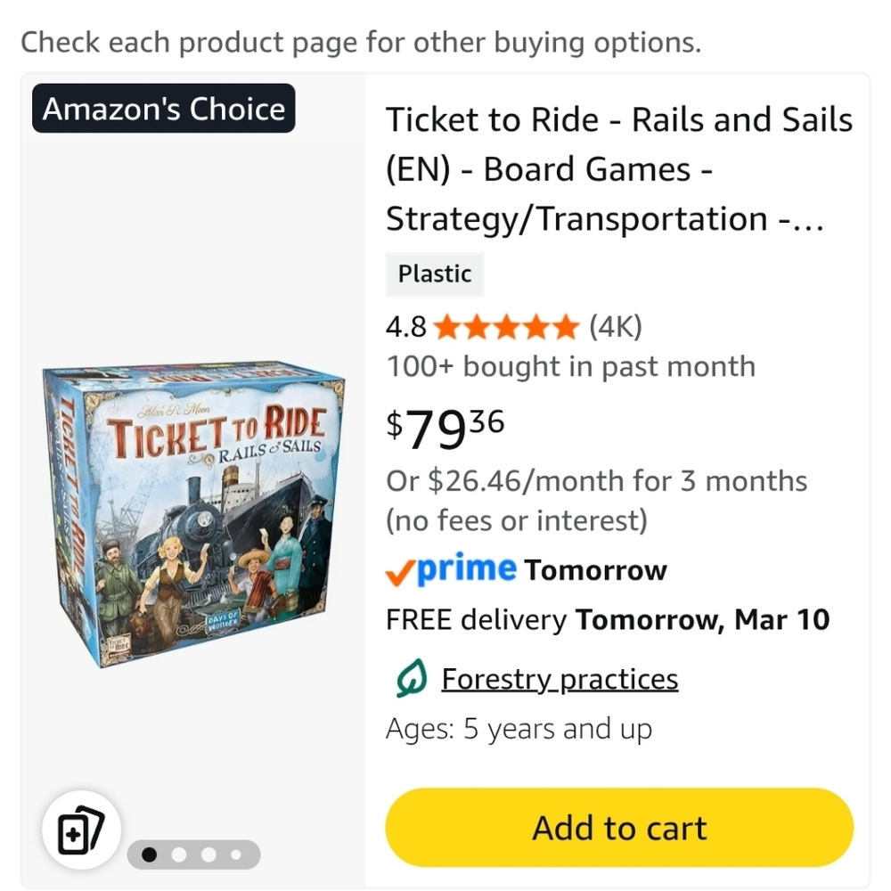Select the first image carousel dot

pyautogui.click(x=150, y=854)
